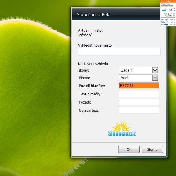176x176 pixels.
Task: Click the Zítra forecast weather icon
Action: [x=167, y=20]
